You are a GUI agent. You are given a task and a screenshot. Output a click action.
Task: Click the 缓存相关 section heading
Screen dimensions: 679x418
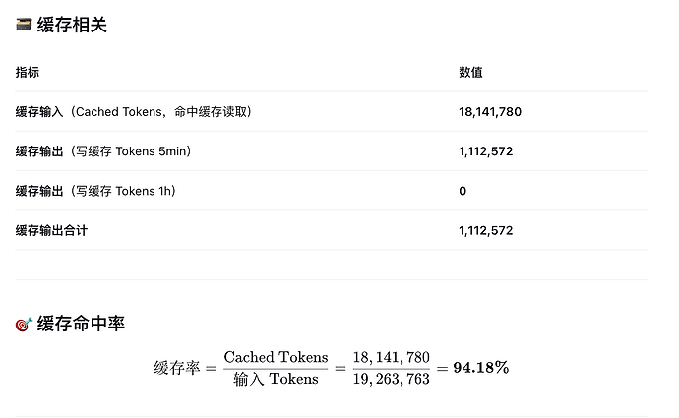(x=72, y=25)
